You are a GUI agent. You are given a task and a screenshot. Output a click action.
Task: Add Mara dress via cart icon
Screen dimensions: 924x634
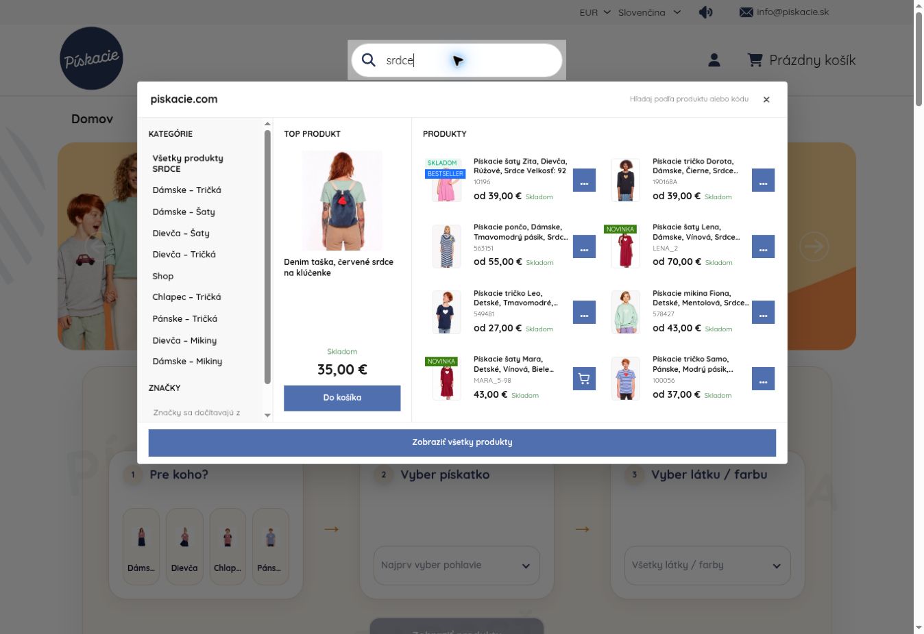coord(584,379)
